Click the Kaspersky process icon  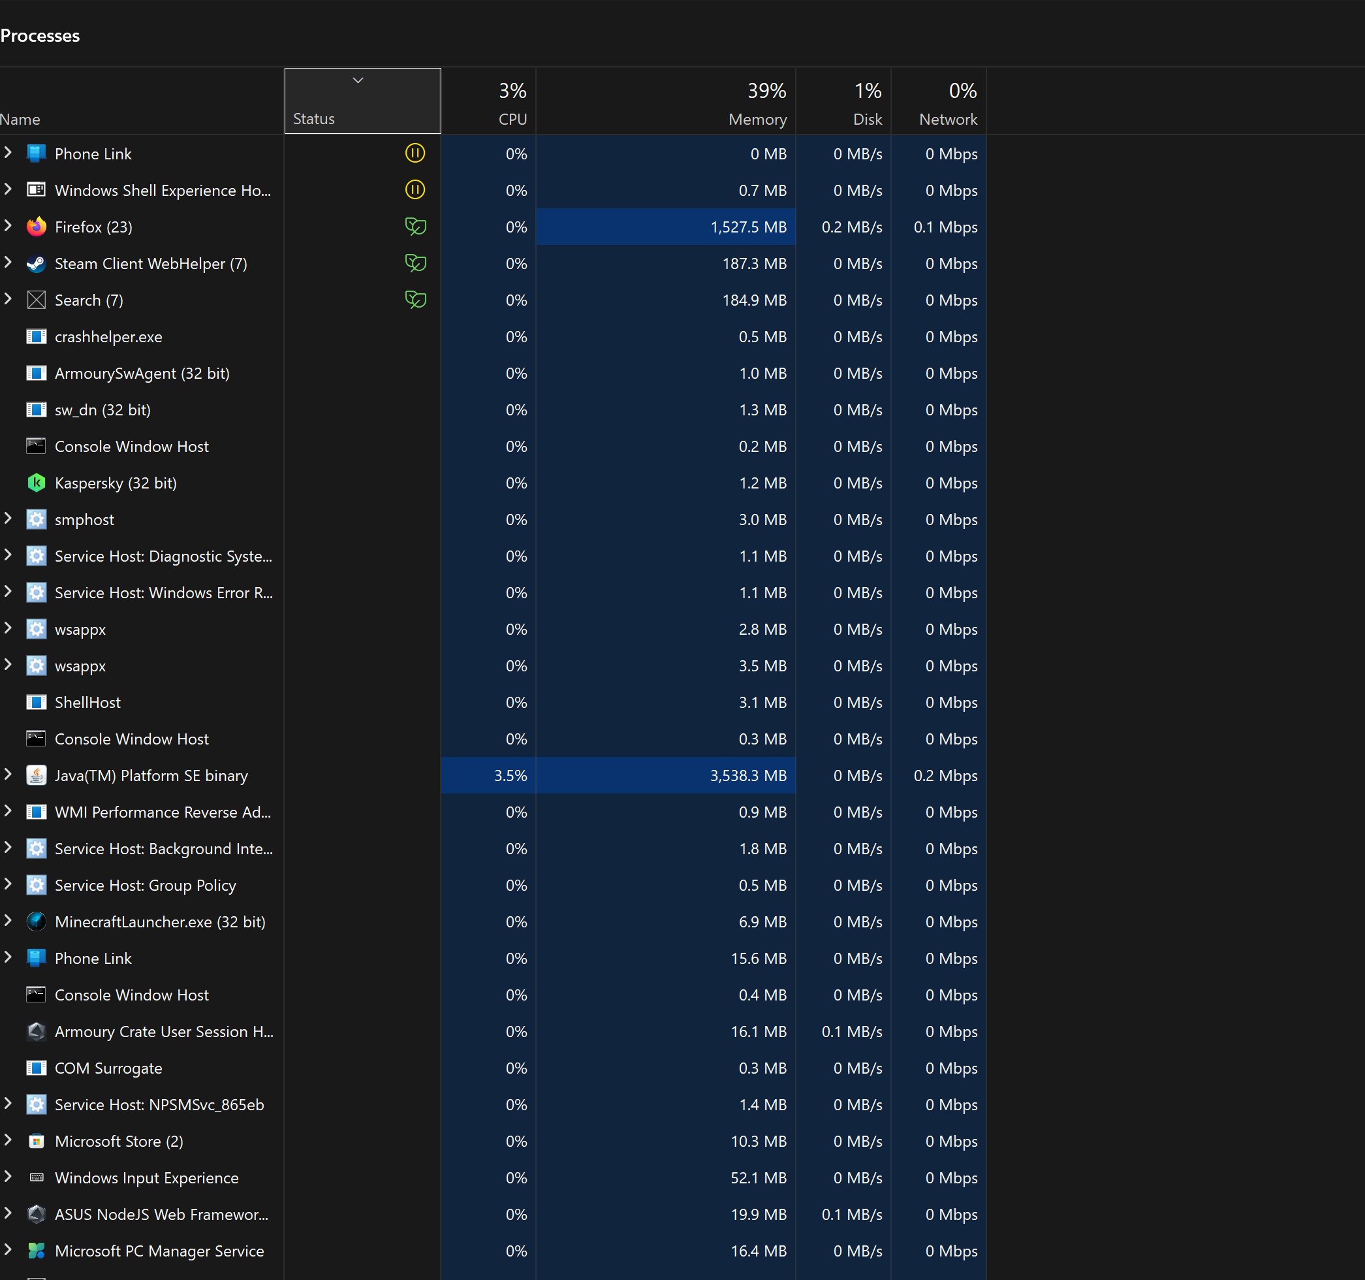pos(37,483)
